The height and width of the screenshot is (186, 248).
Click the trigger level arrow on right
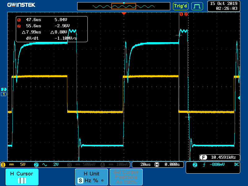pos(239,98)
